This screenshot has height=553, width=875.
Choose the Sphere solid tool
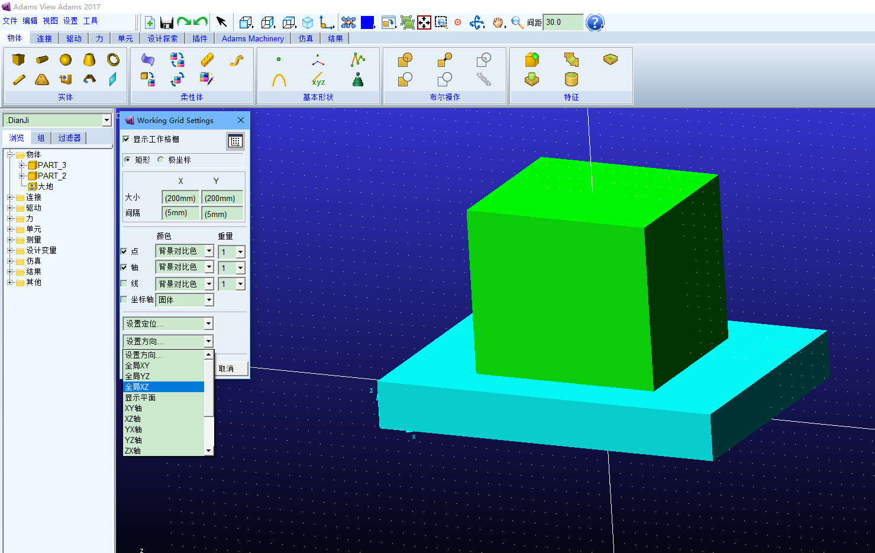pyautogui.click(x=66, y=59)
